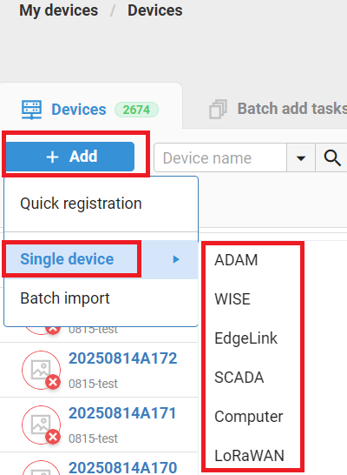
Task: Select LoRaWAN device type
Action: pos(250,456)
